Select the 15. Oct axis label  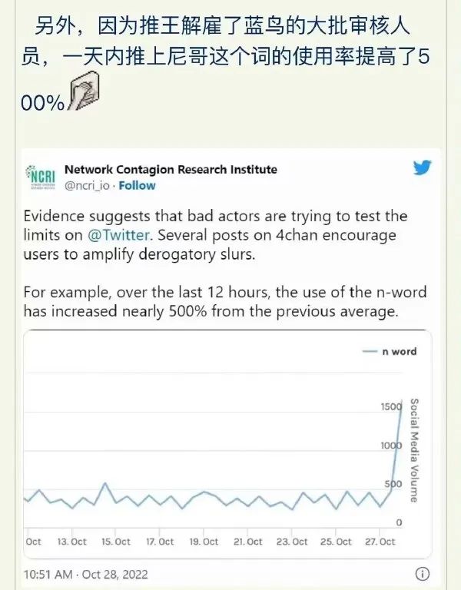[x=115, y=542]
